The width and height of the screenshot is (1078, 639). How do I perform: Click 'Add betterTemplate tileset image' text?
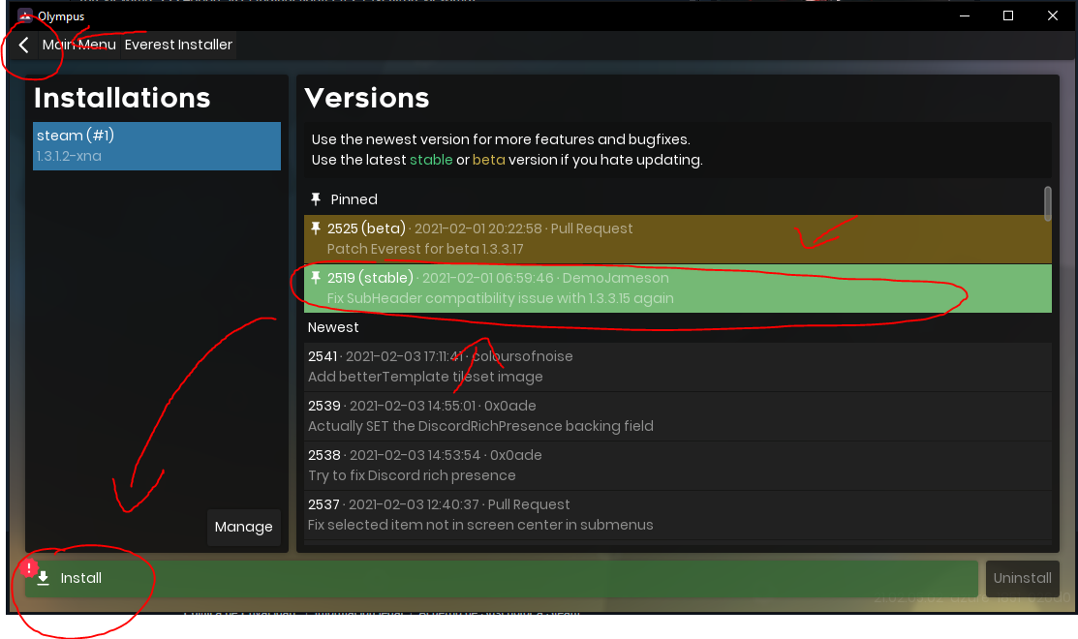pos(425,378)
